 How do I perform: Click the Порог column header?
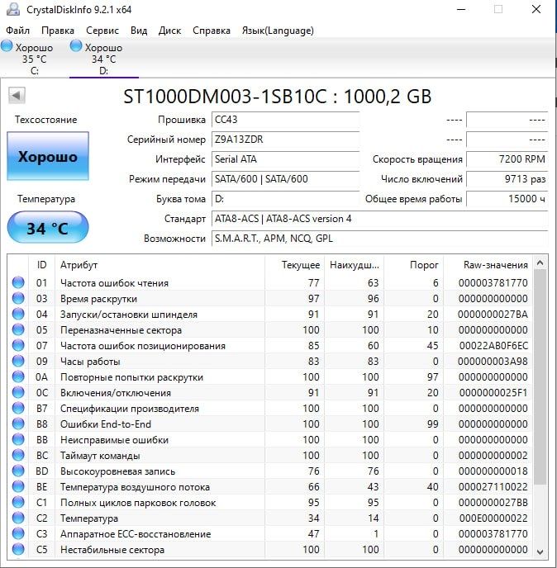pos(414,265)
